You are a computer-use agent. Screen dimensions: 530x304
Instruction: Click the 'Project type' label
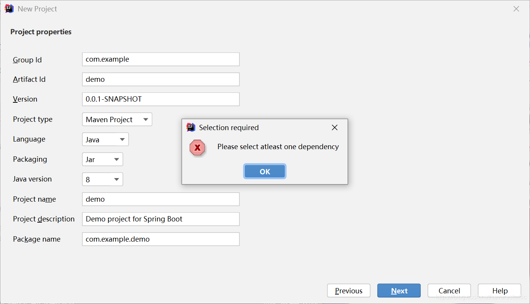tap(33, 119)
